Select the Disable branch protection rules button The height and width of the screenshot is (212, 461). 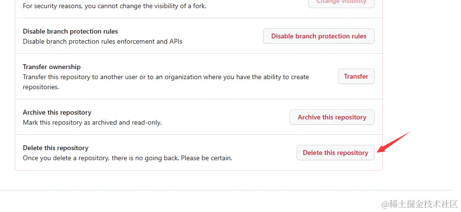pyautogui.click(x=319, y=36)
